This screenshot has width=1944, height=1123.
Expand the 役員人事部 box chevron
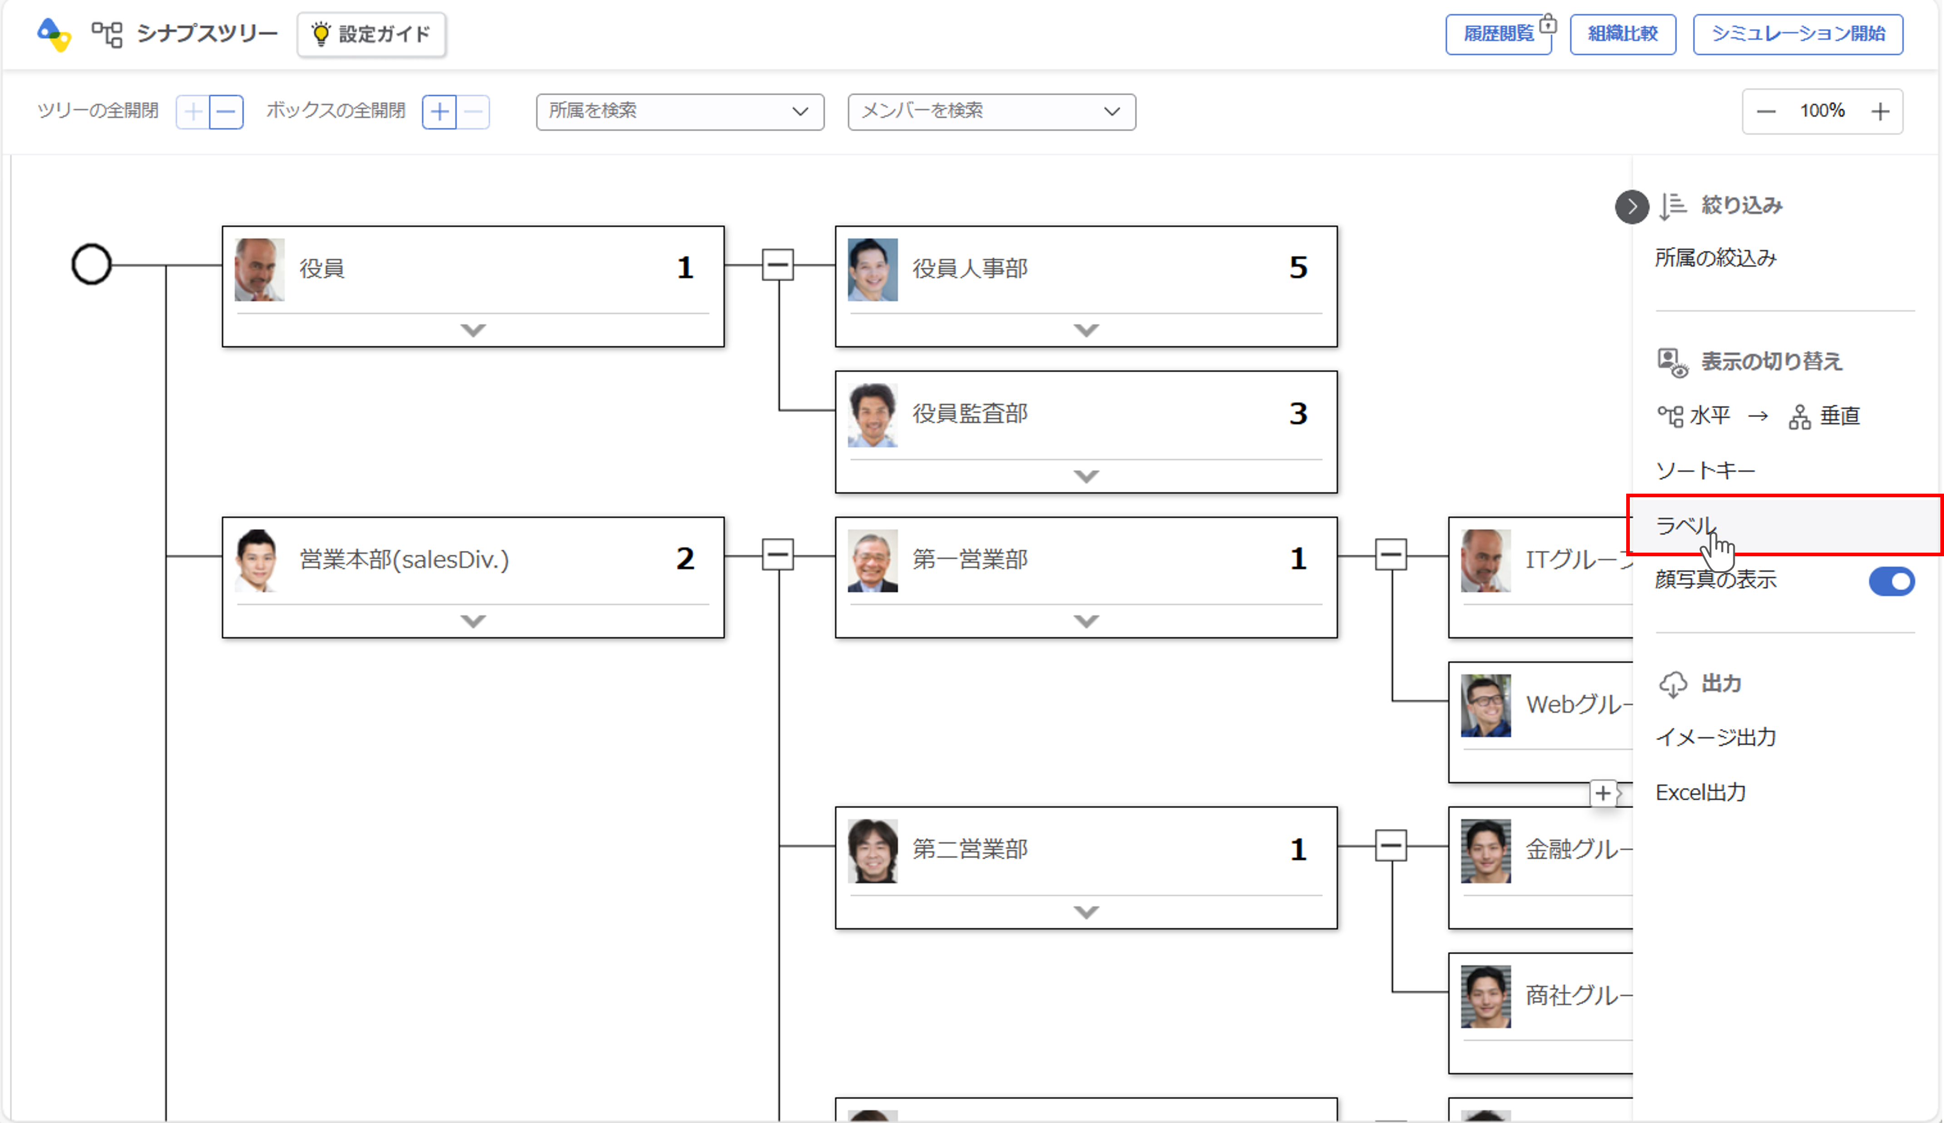click(1085, 330)
